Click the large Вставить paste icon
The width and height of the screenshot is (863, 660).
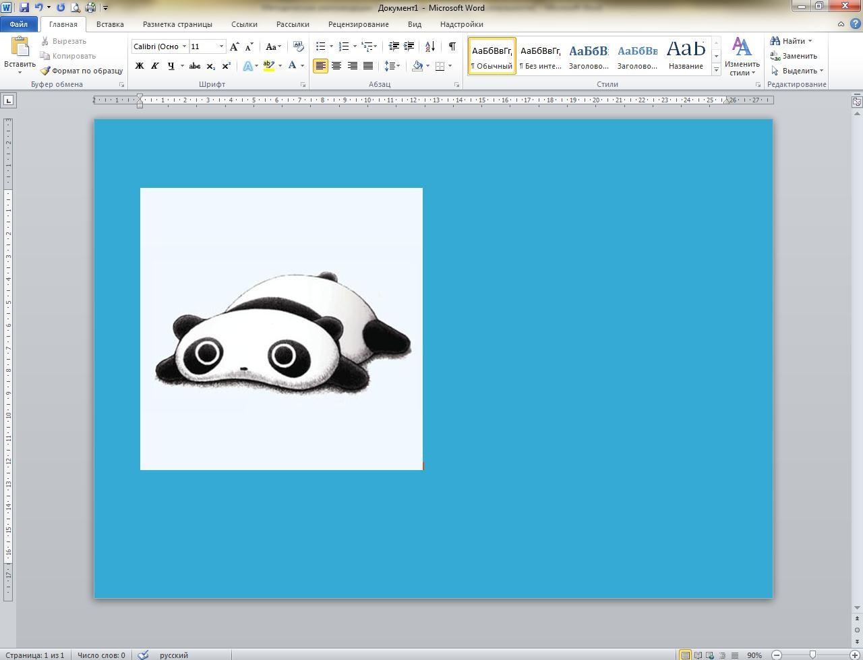(x=20, y=47)
